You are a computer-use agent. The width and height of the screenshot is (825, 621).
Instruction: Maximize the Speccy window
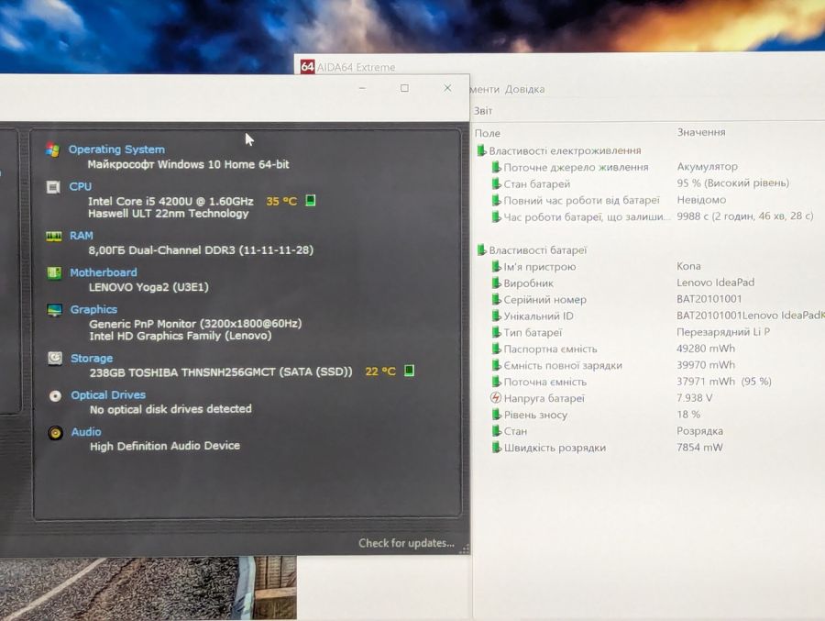pos(404,88)
